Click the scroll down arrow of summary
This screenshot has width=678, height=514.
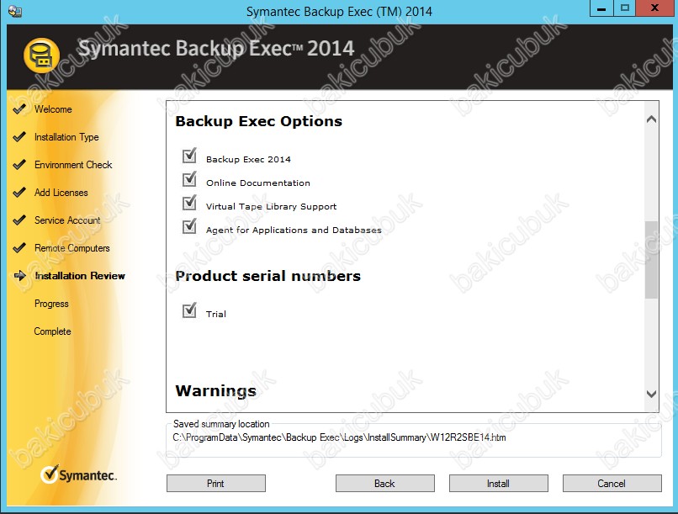[651, 394]
